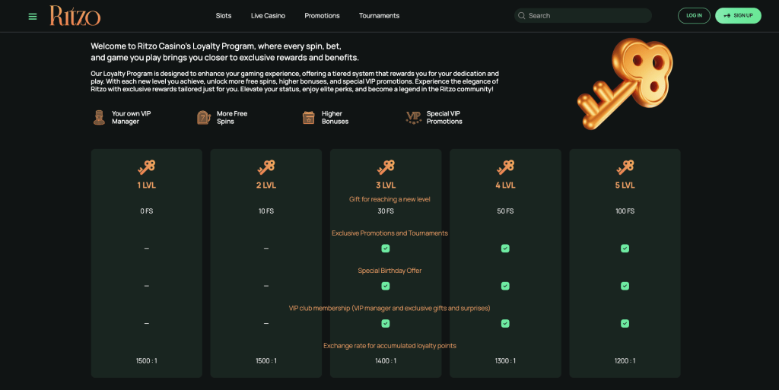
Task: Click the magnifier icon in search bar
Action: click(x=521, y=16)
